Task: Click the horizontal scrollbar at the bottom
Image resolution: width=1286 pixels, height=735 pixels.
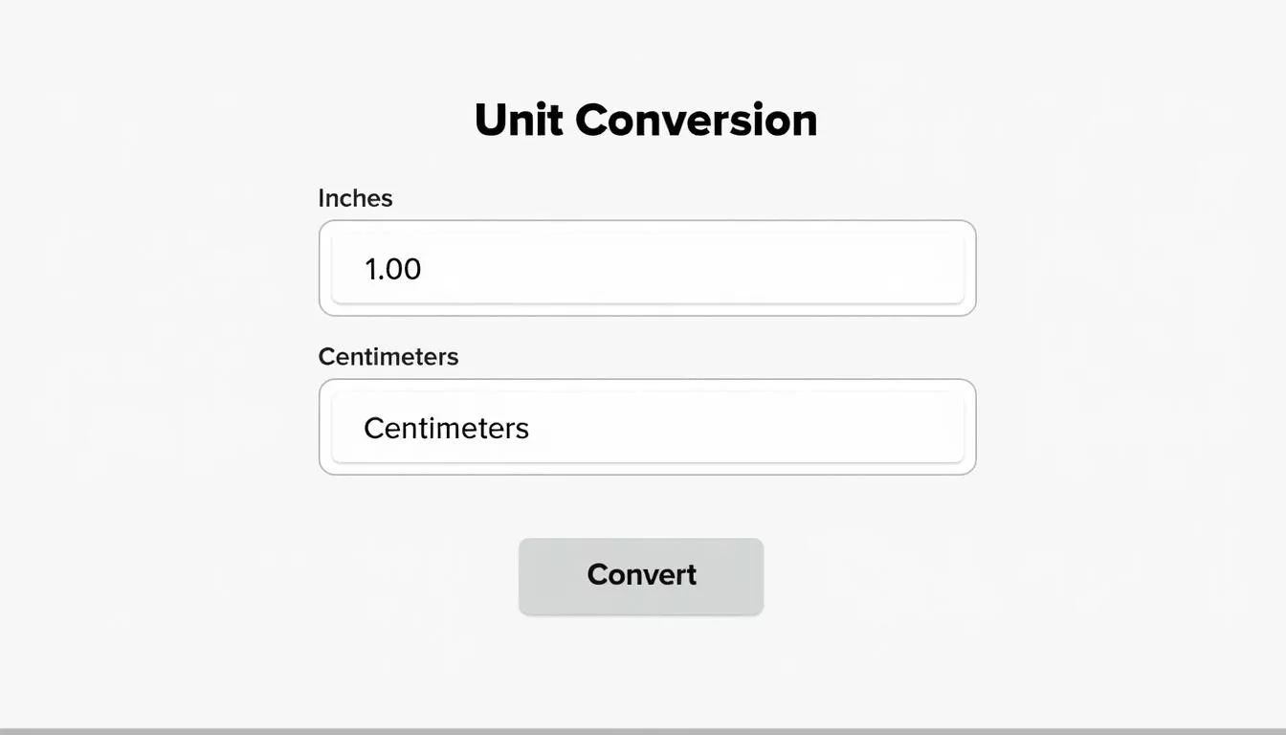Action: click(643, 730)
